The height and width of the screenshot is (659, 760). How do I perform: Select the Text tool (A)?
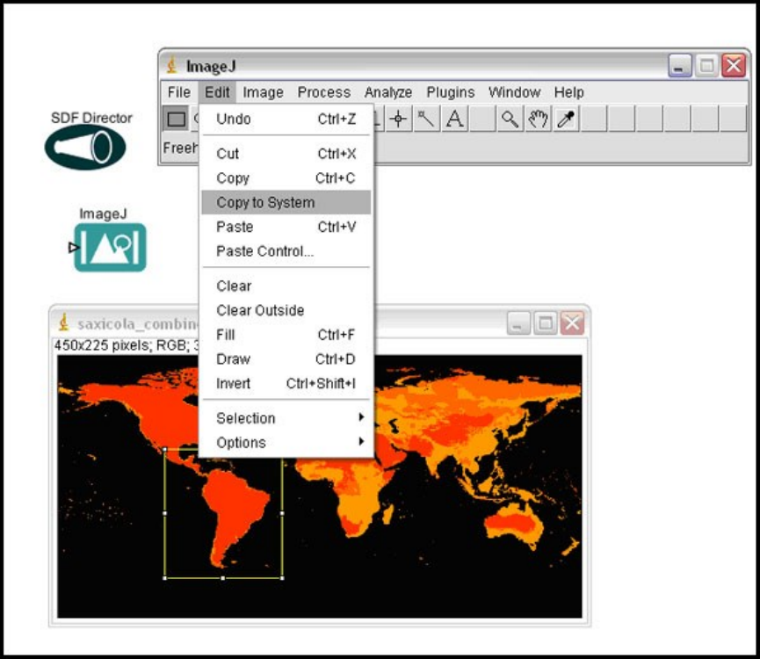click(x=454, y=119)
